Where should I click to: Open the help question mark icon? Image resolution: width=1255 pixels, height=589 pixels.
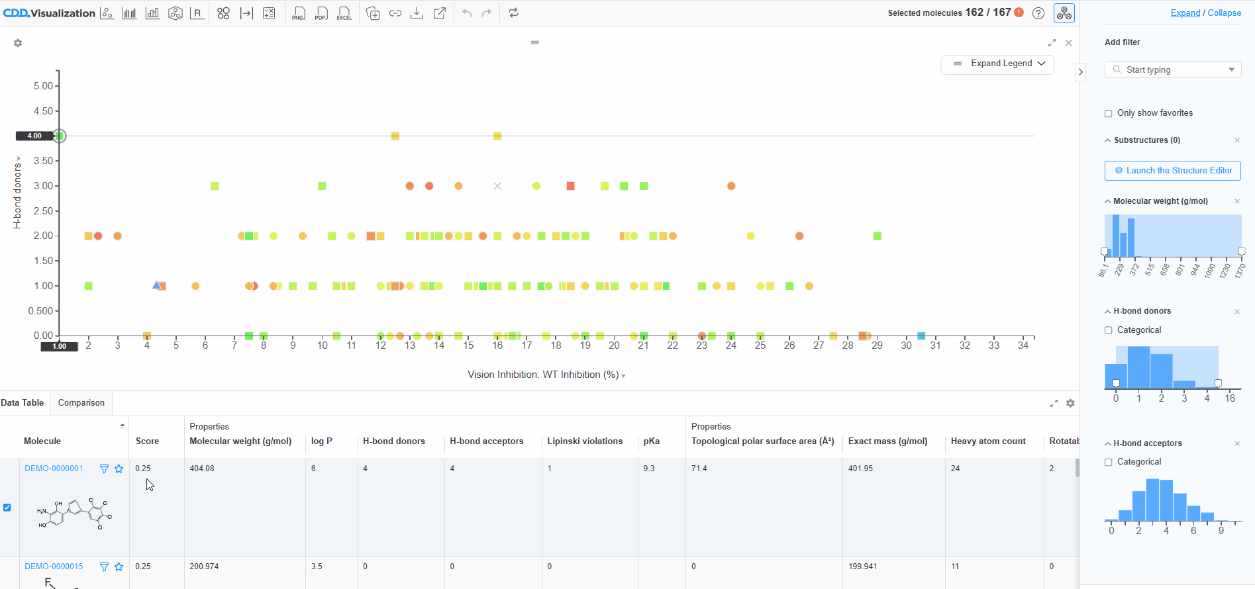(x=1038, y=13)
